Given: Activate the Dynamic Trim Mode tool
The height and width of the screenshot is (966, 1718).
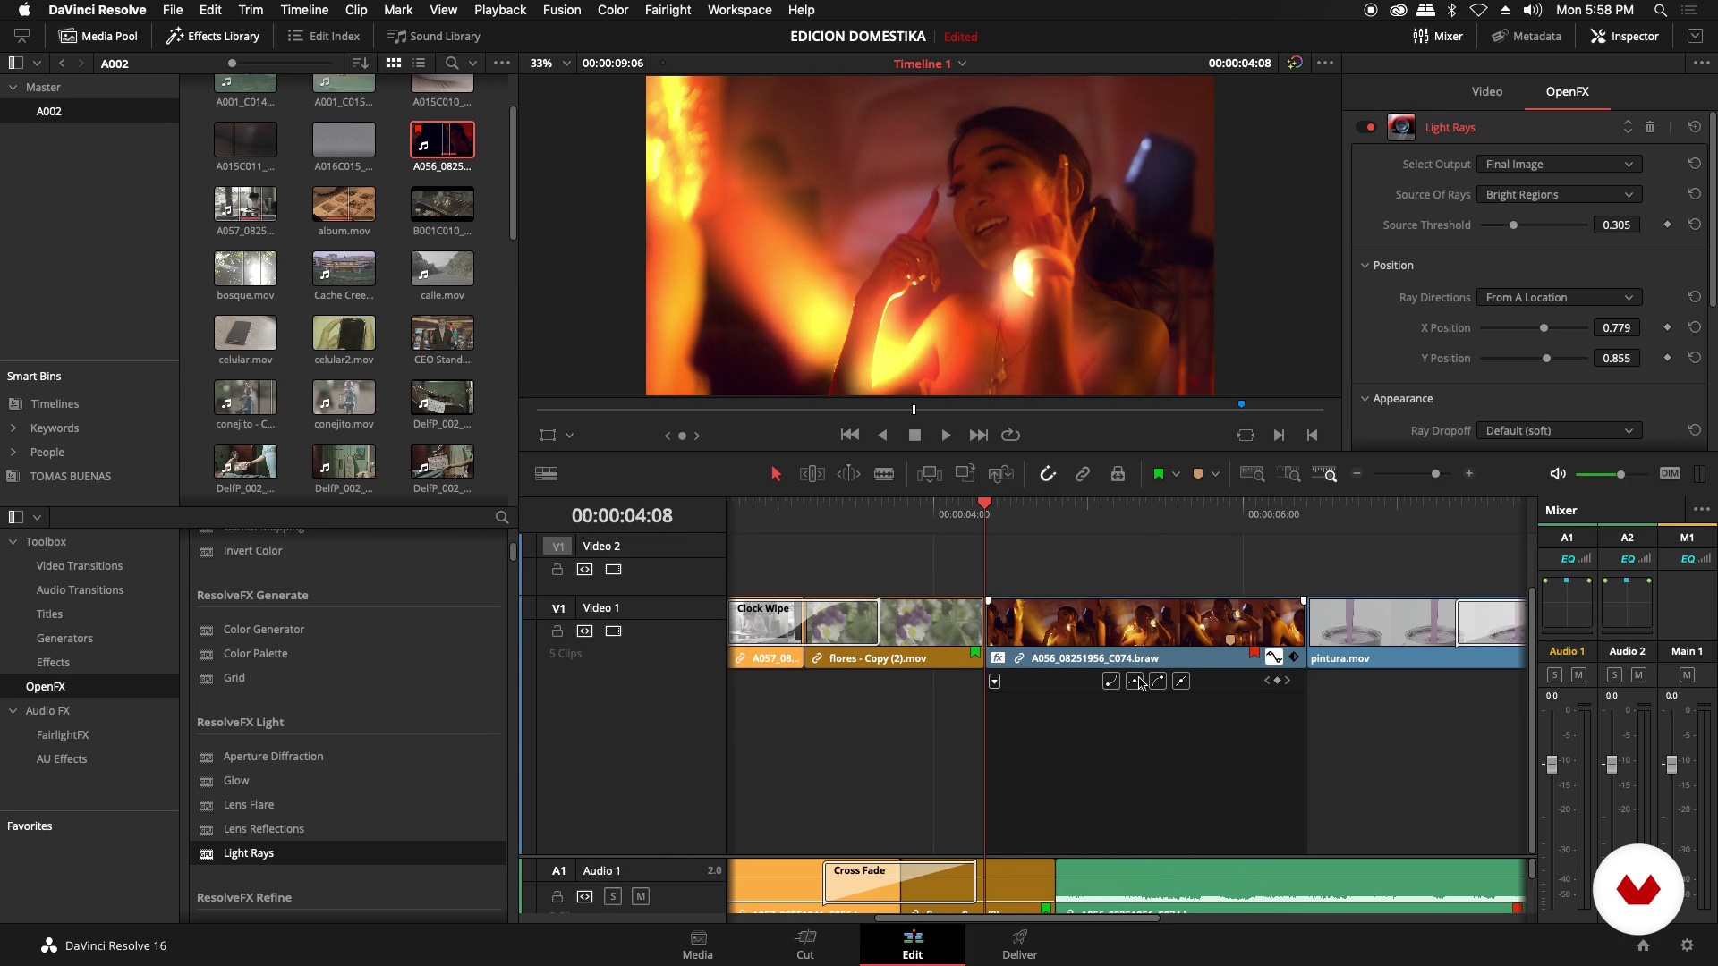Looking at the screenshot, I should pos(848,474).
